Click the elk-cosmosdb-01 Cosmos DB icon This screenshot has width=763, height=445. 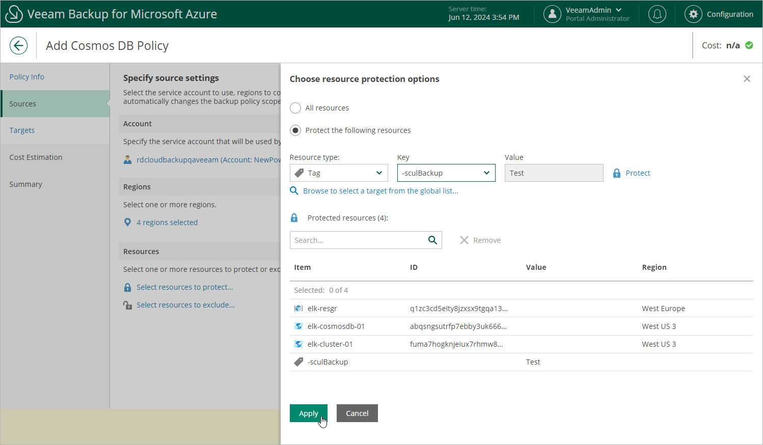[298, 326]
